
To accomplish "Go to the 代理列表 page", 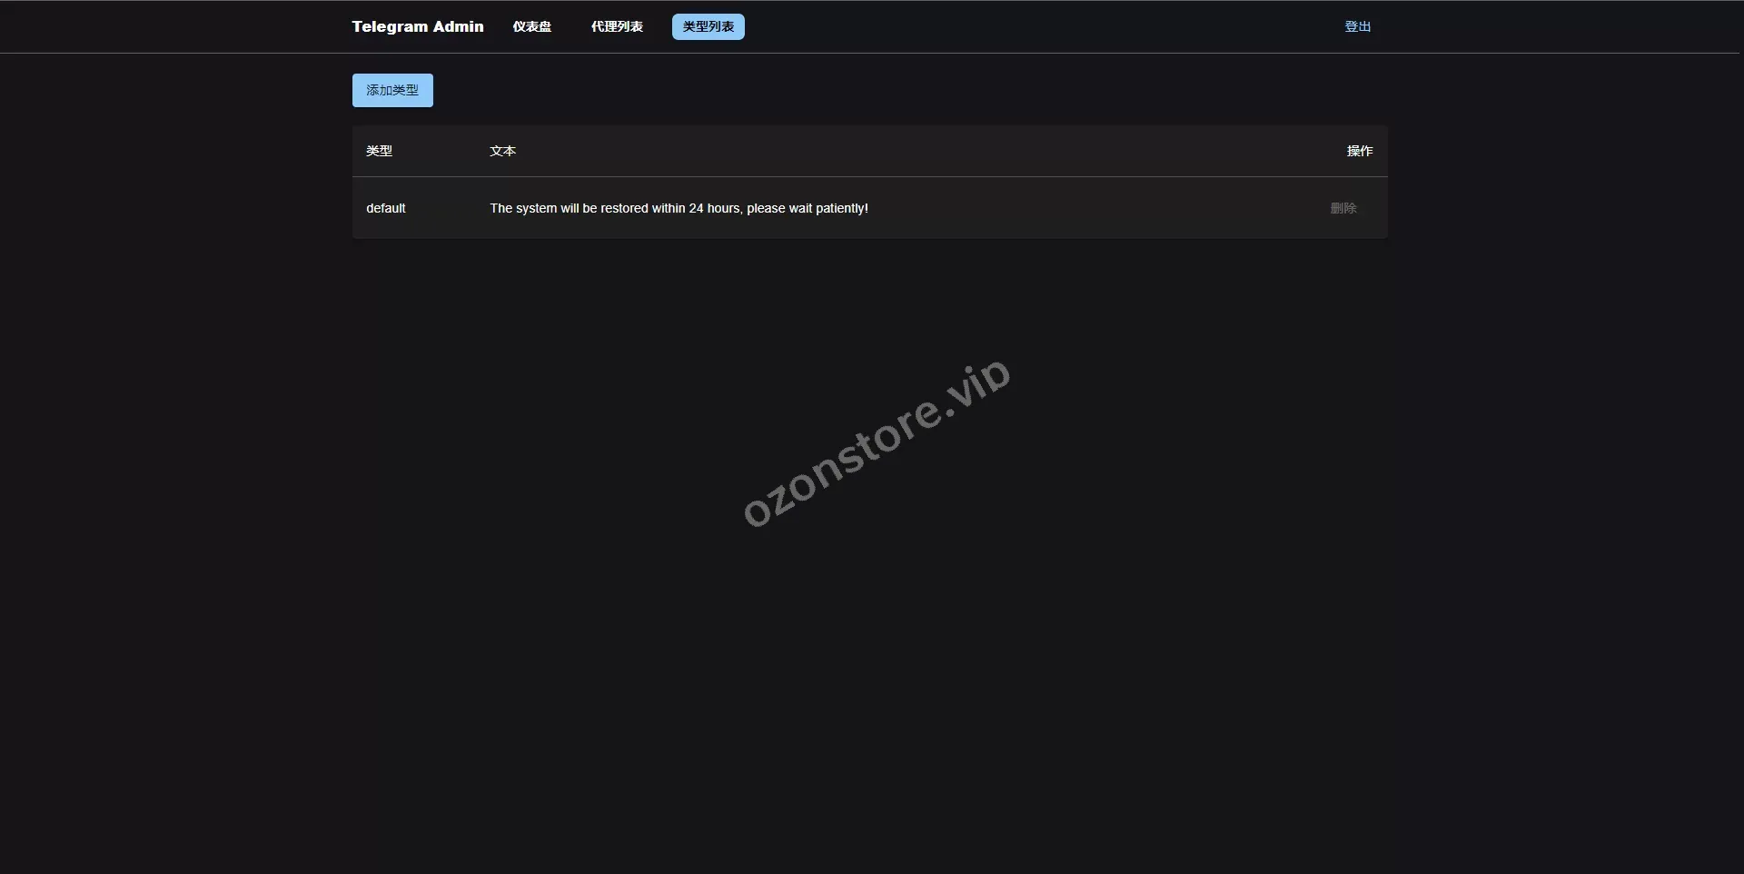I will [617, 26].
